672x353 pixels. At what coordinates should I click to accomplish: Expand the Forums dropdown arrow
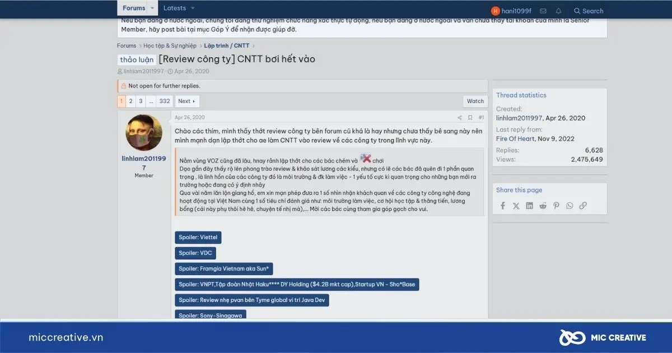(x=152, y=8)
